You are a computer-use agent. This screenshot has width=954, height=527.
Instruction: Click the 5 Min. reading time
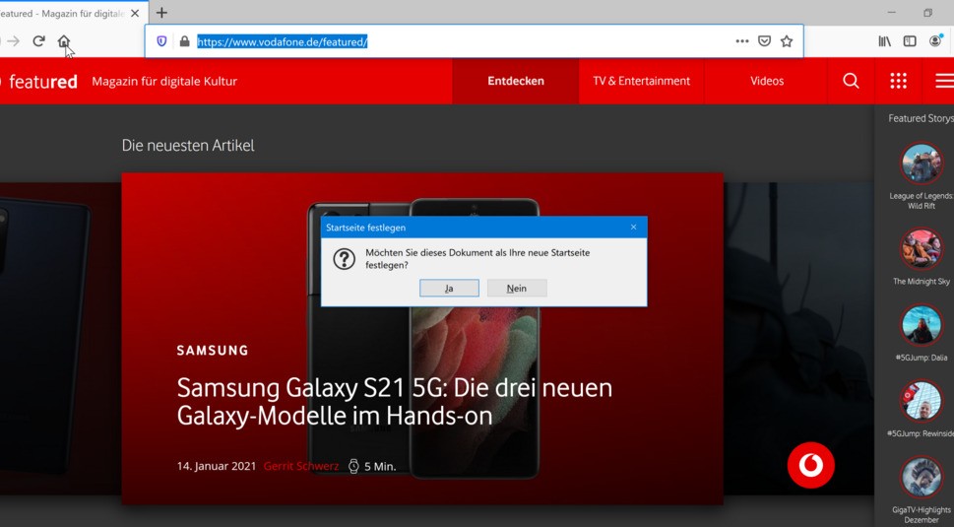380,467
